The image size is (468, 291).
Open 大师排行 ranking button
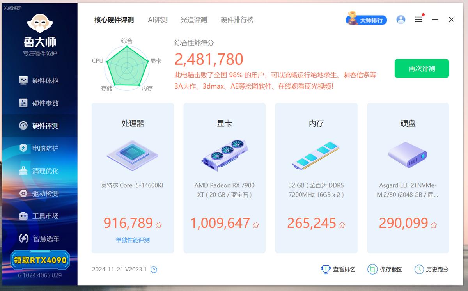click(x=366, y=19)
